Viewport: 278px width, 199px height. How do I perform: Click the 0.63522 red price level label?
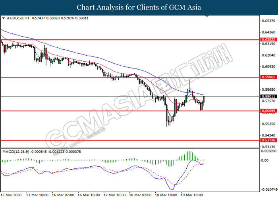click(268, 39)
